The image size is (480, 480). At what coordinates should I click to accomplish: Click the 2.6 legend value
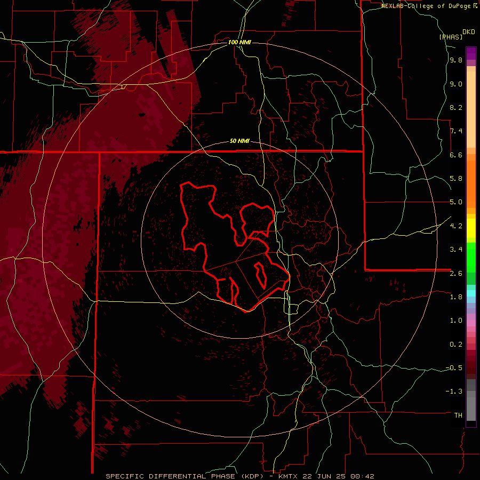(x=456, y=274)
